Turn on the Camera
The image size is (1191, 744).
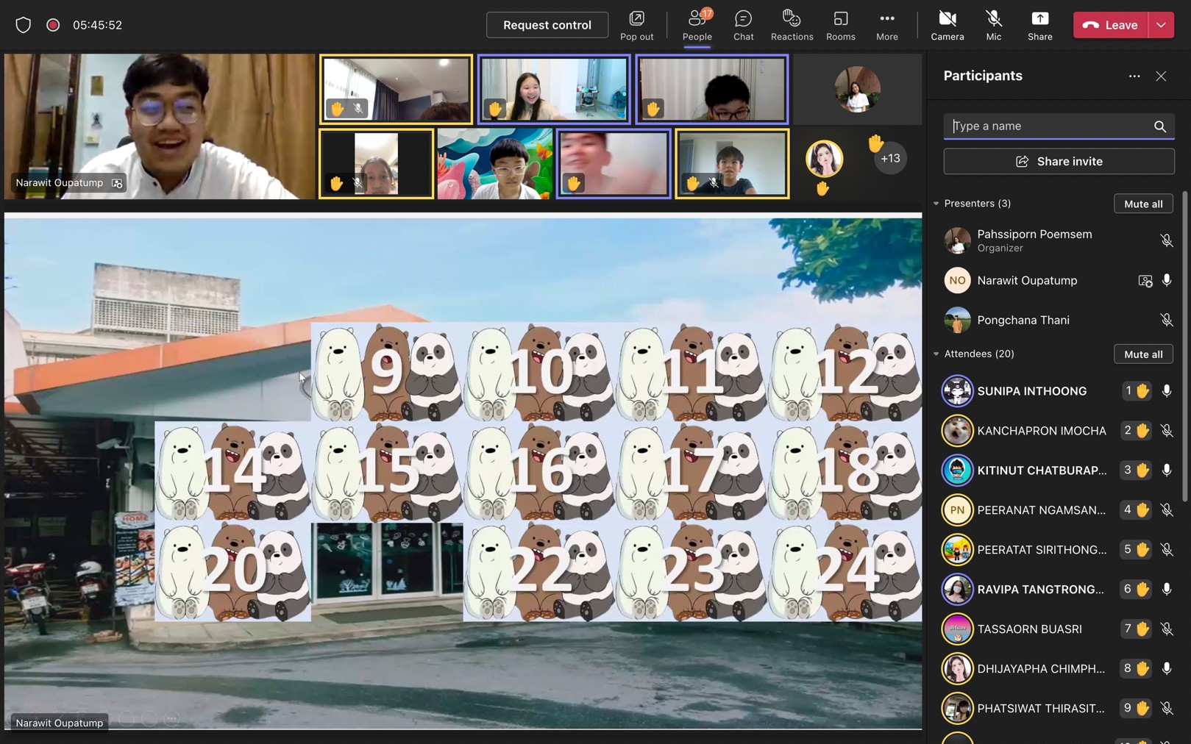[947, 25]
